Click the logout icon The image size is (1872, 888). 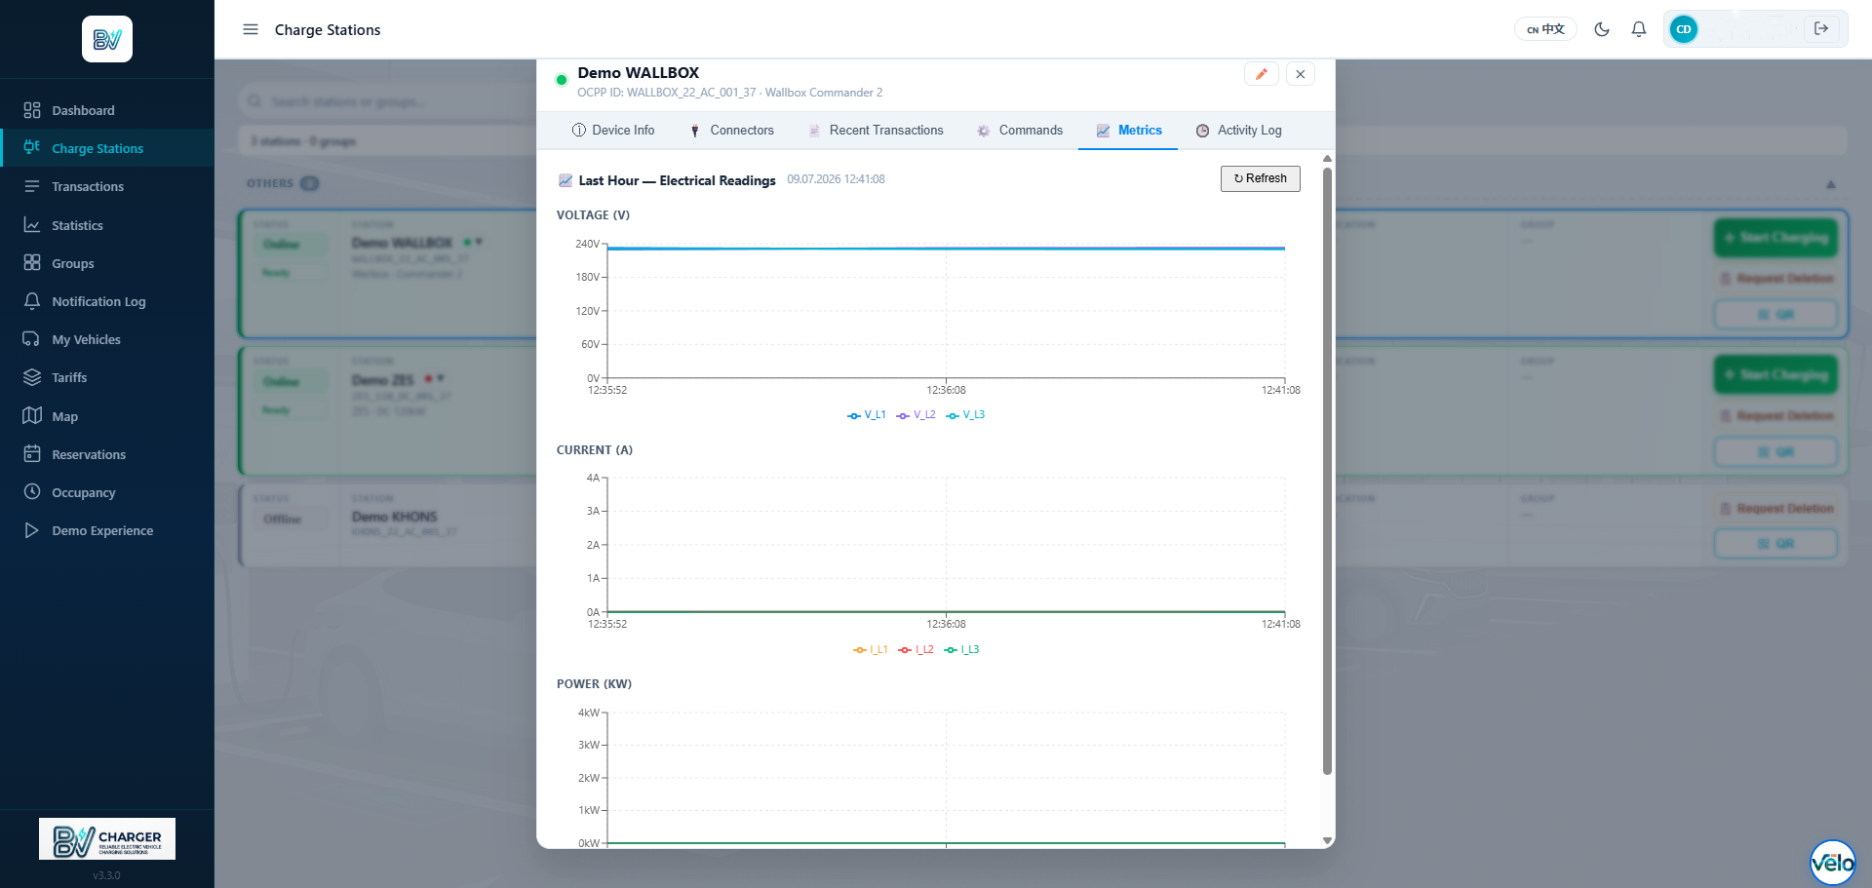click(1821, 29)
